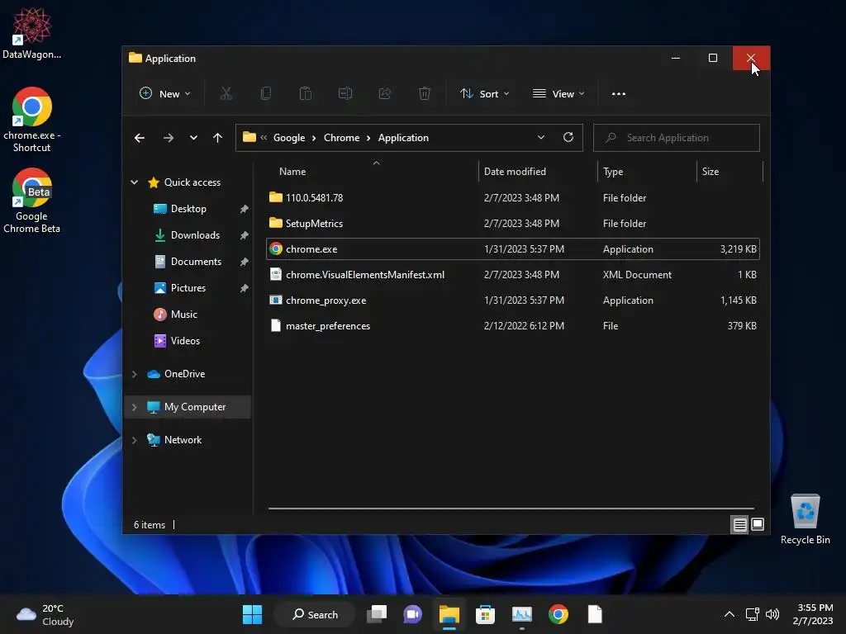Click the Cut scissors icon in toolbar

226,94
